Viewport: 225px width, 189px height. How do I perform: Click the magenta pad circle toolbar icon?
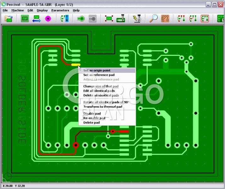(x=48, y=19)
